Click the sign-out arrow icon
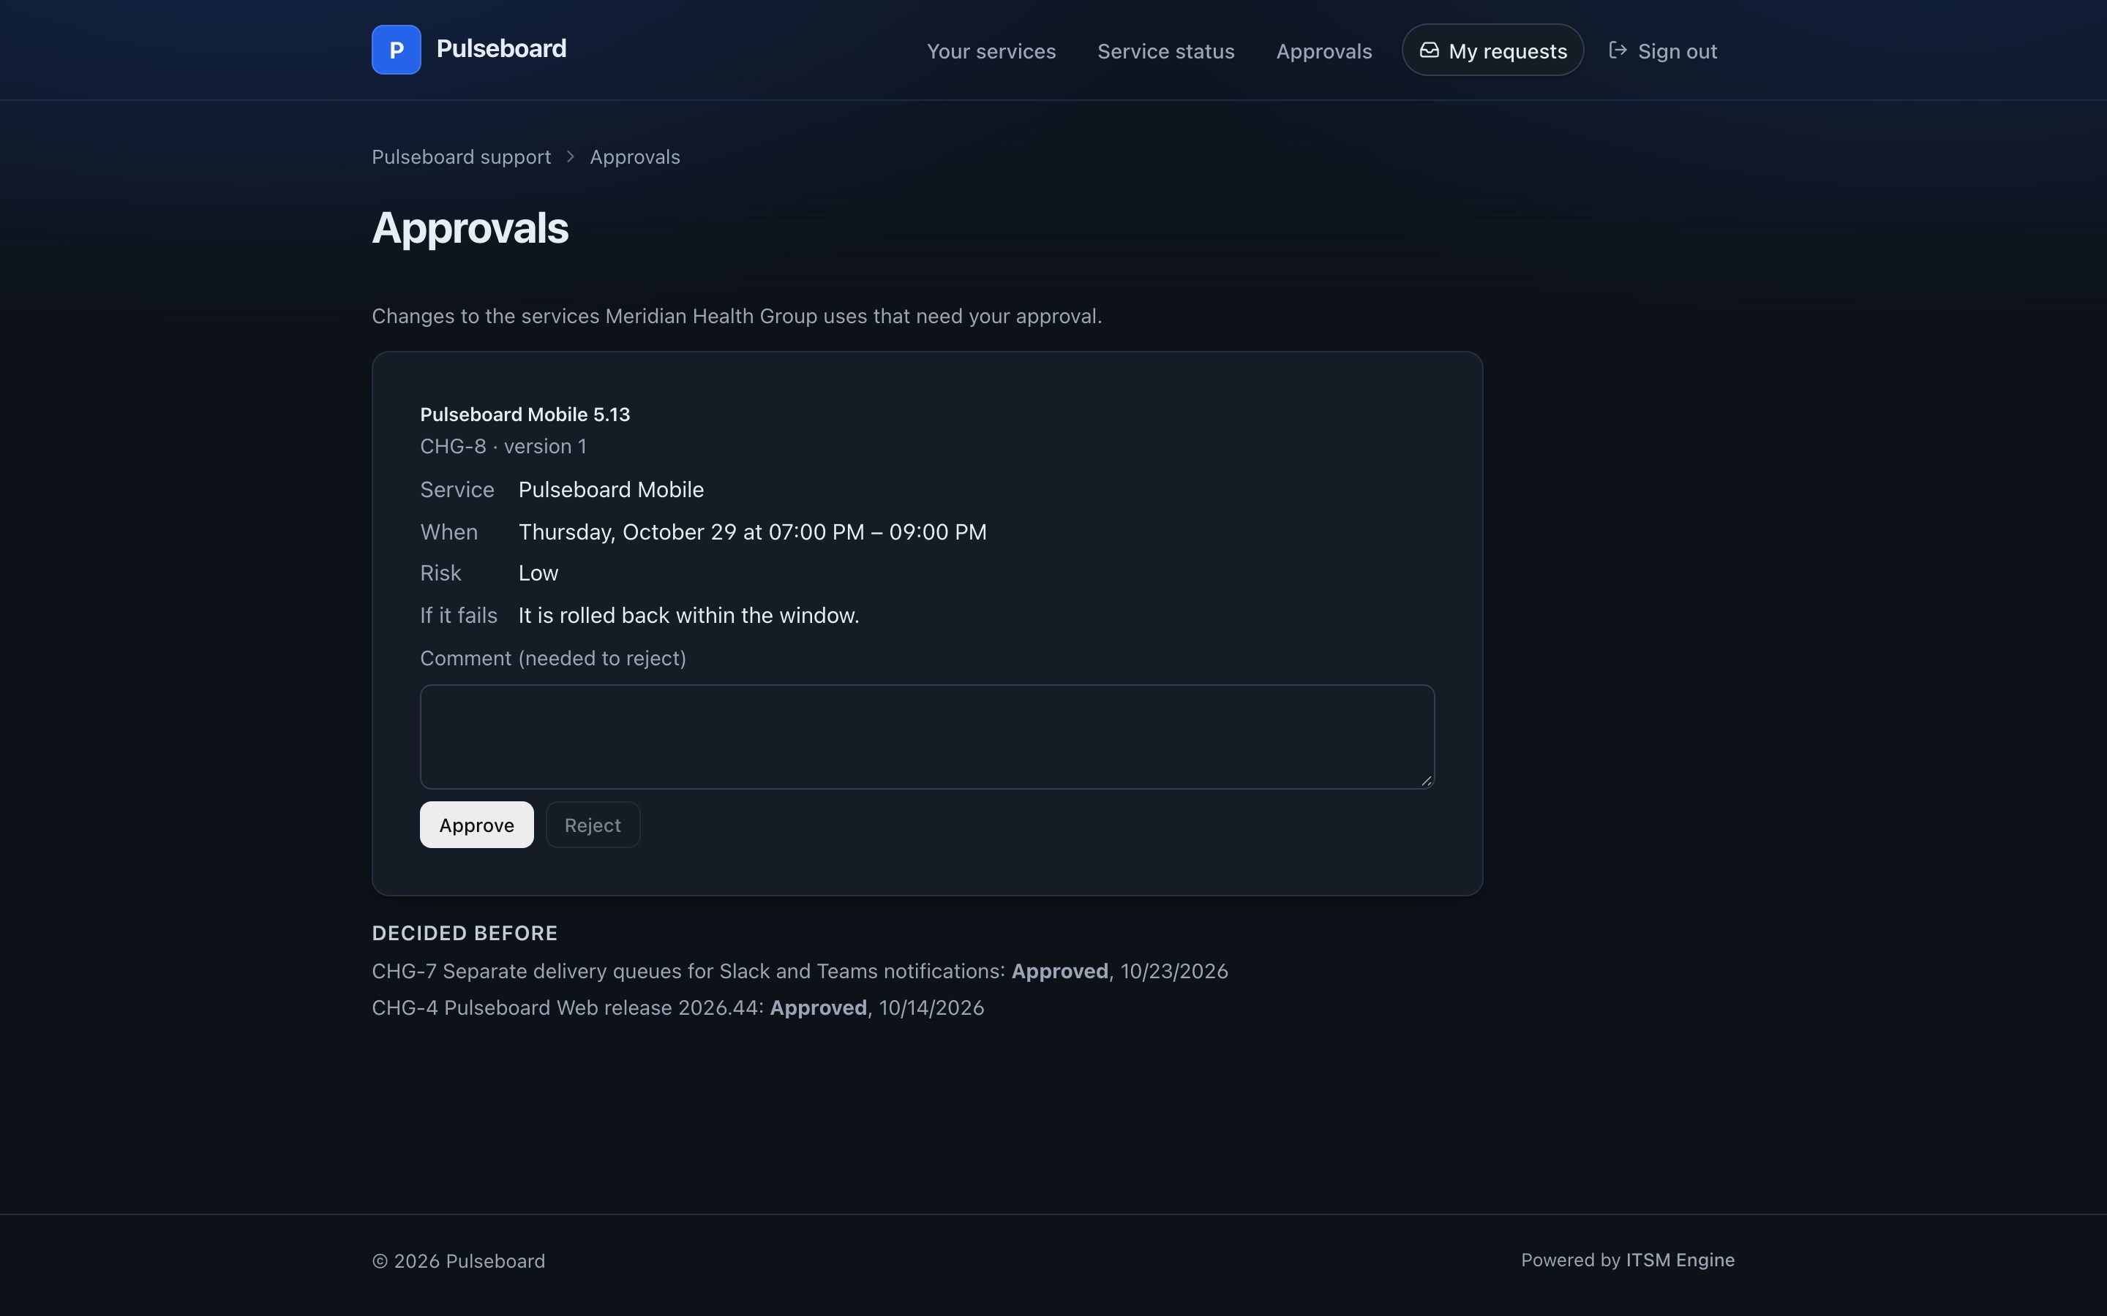 click(x=1618, y=50)
